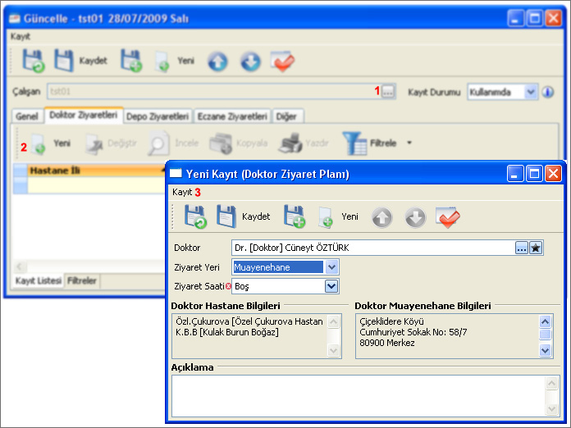571x428 pixels.
Task: Switch to Eczane Ziyaretleri tab
Action: (x=232, y=116)
